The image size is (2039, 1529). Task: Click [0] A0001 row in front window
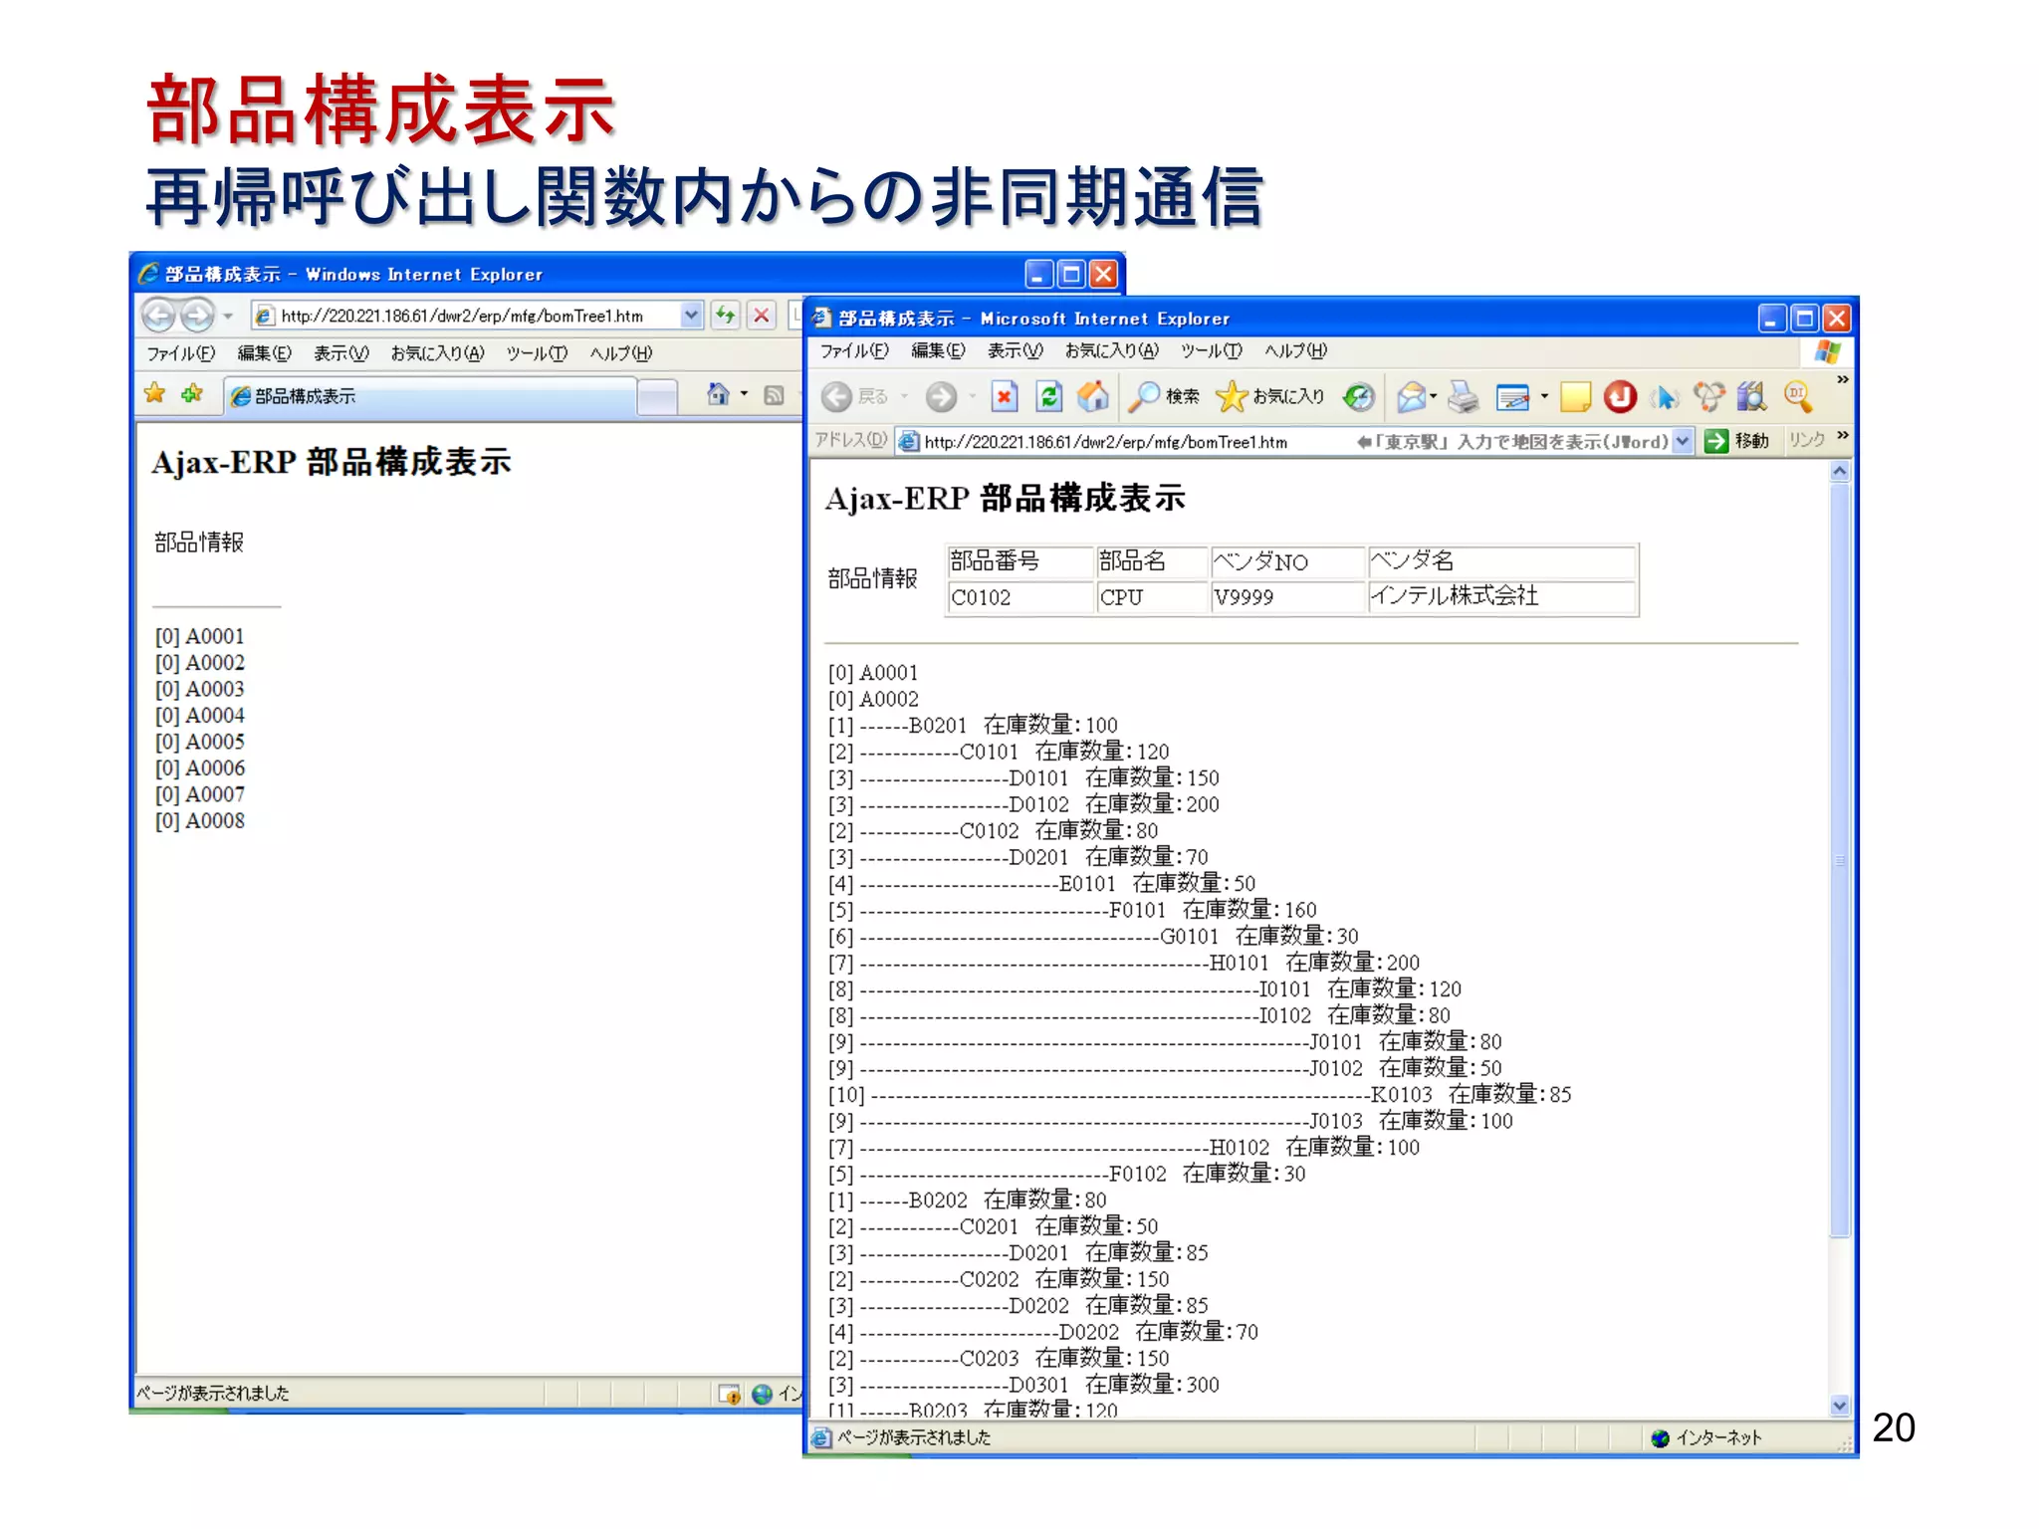tap(873, 673)
